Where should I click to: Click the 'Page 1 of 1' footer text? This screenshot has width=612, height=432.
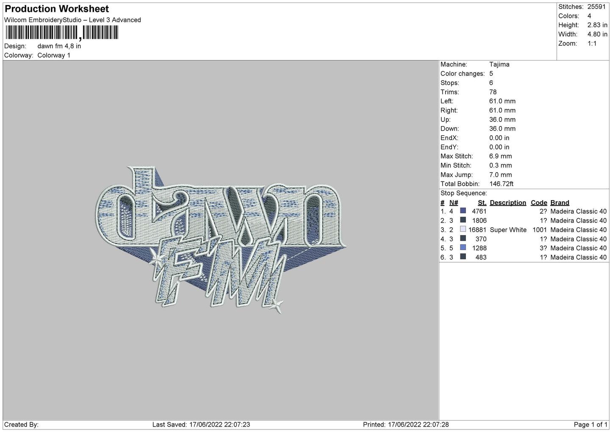point(590,424)
